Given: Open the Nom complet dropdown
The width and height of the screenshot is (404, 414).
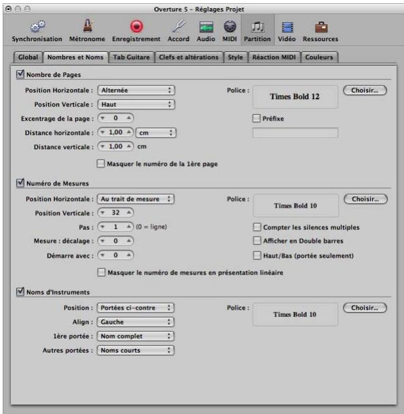Looking at the screenshot, I should tap(136, 336).
